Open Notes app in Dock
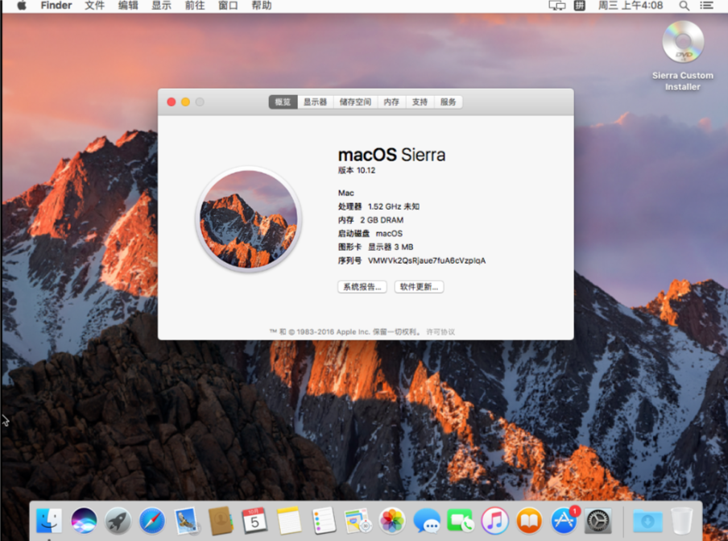This screenshot has height=541, width=728. click(x=289, y=521)
